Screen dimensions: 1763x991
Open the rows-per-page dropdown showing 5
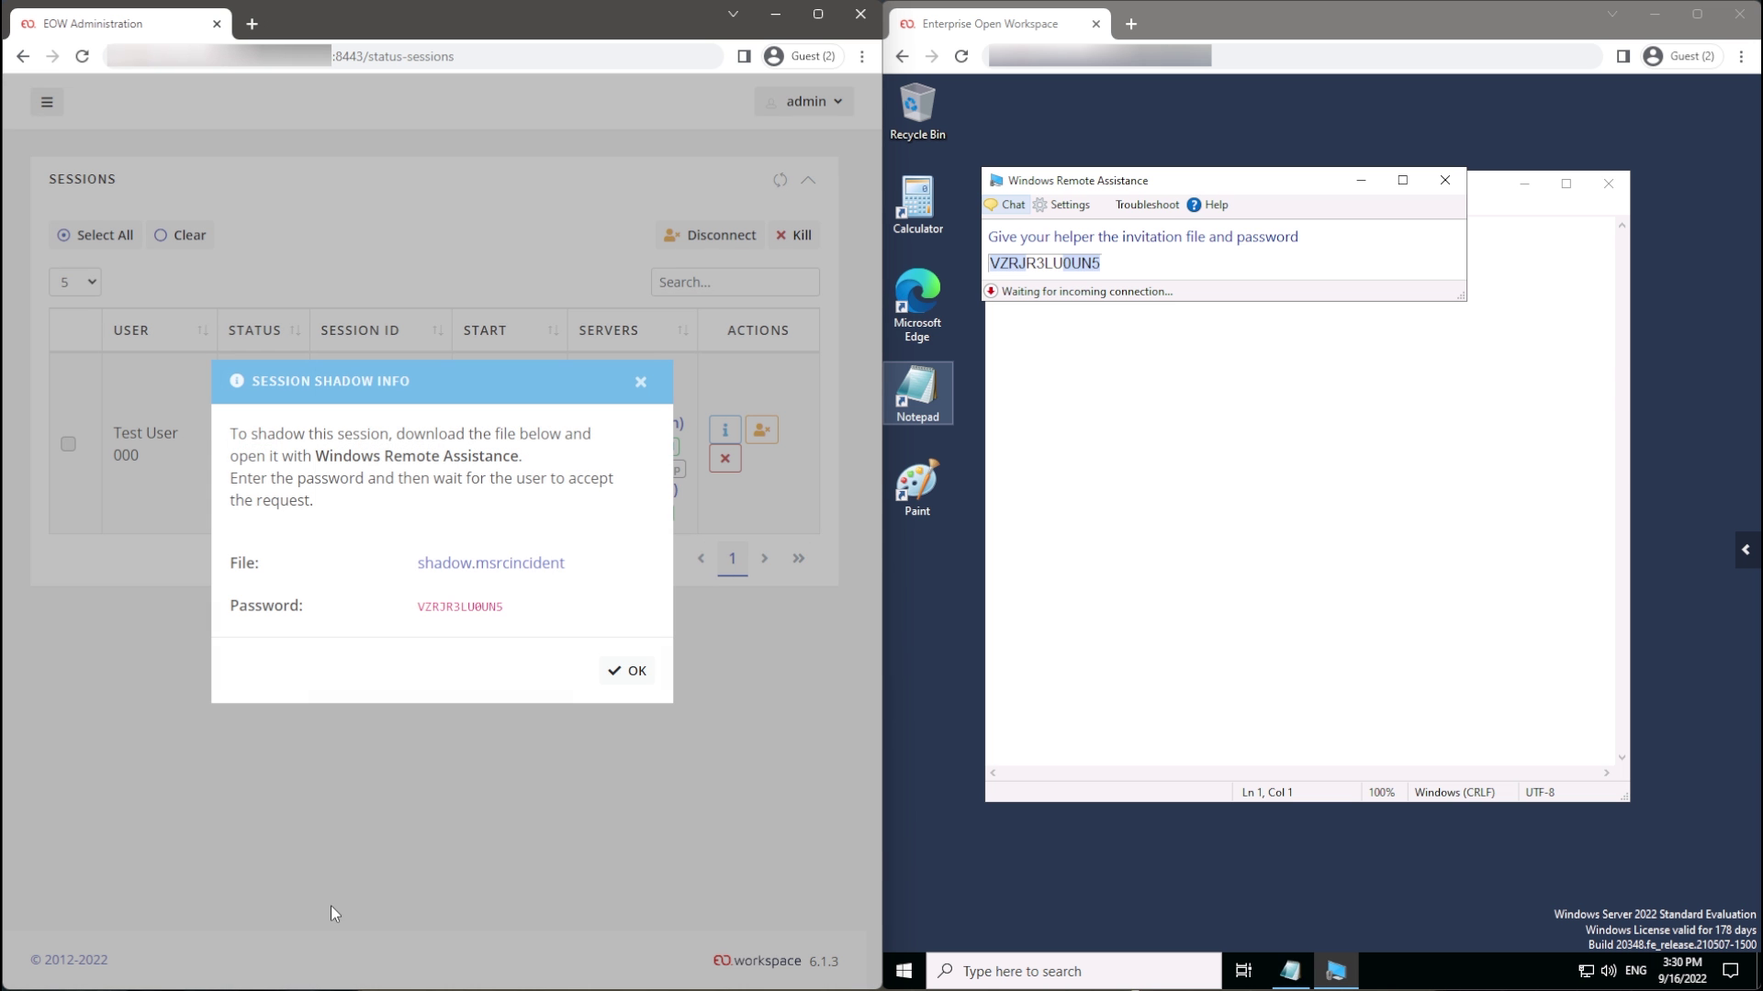point(74,282)
